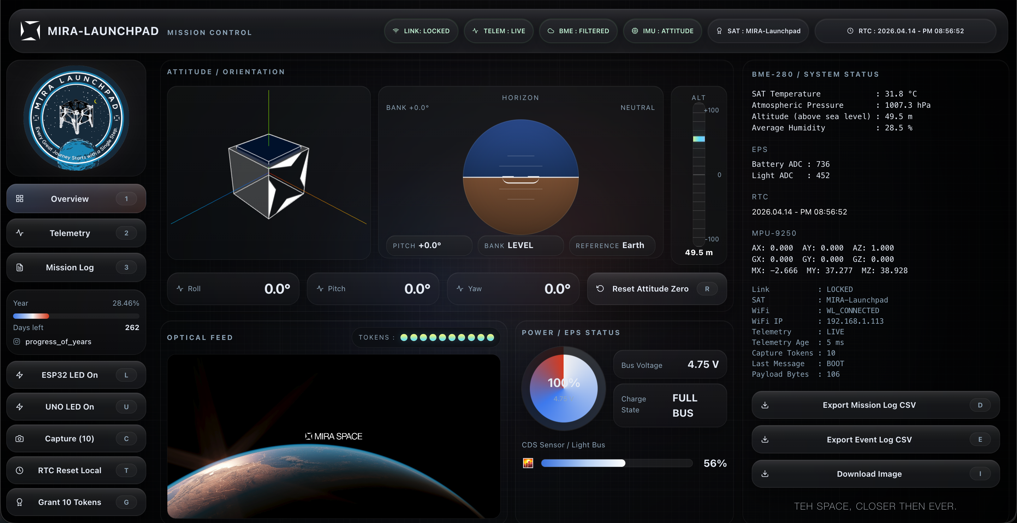Click the MIRA star logo in header
The image size is (1017, 523).
30,31
